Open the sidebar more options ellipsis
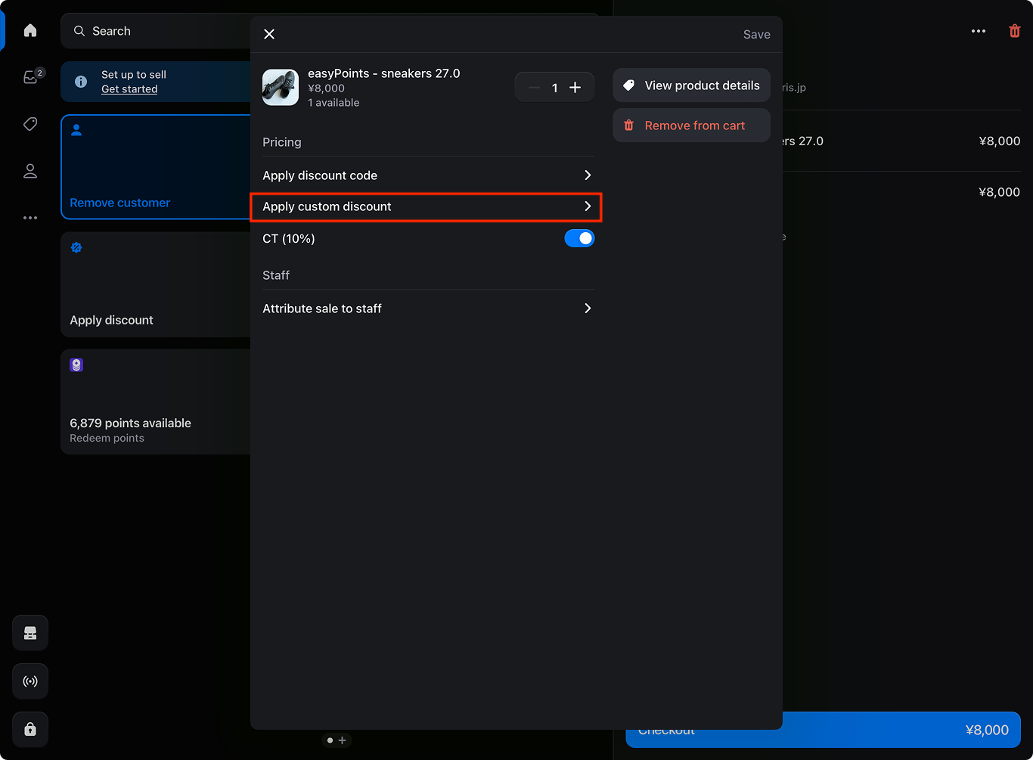The image size is (1033, 760). [30, 218]
